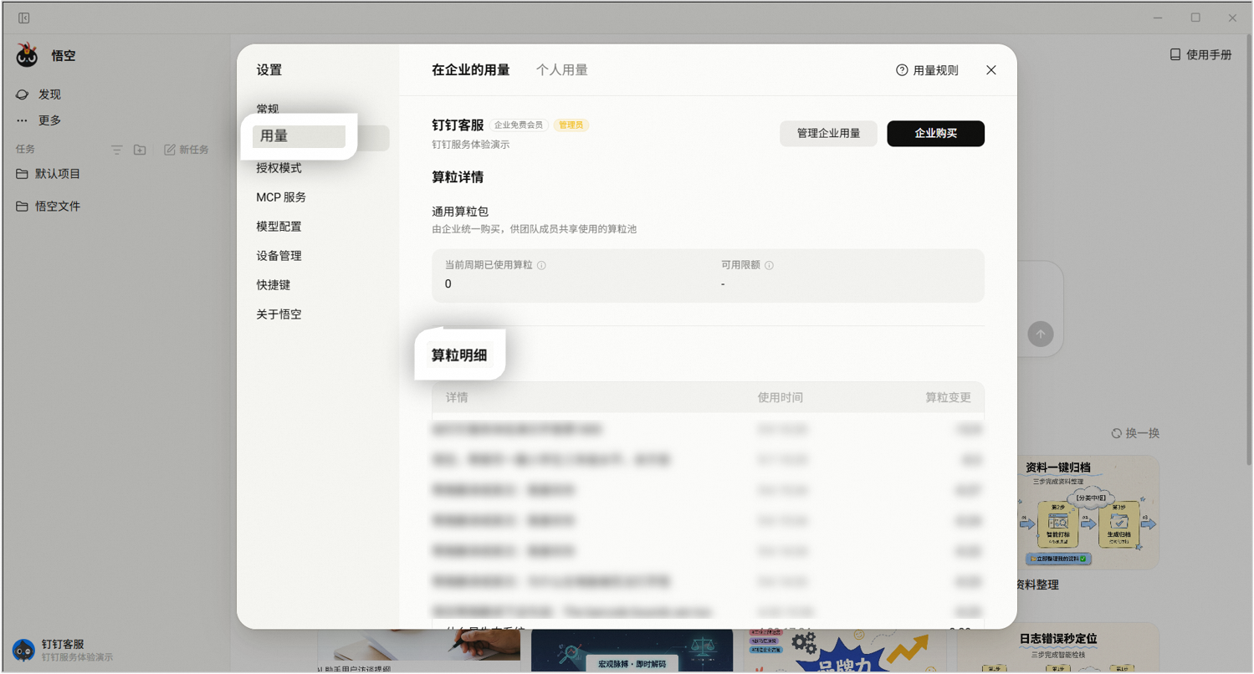Click info icon next to 当前周期已使用算粒

point(541,266)
